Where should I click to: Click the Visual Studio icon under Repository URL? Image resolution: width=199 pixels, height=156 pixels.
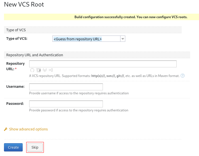pos(51,70)
